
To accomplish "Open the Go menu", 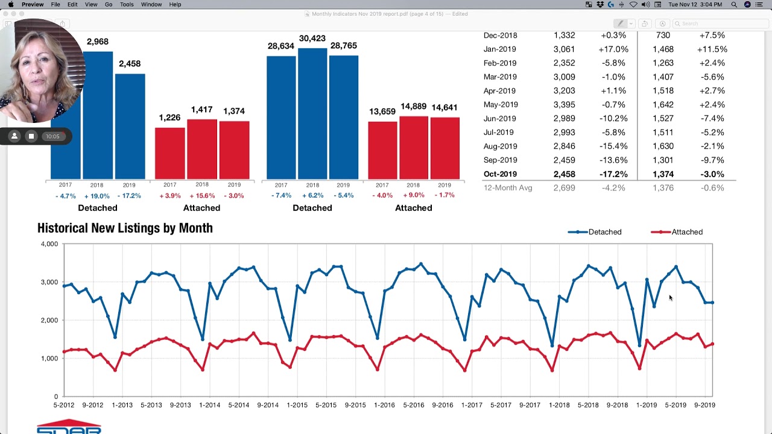I will coord(109,4).
